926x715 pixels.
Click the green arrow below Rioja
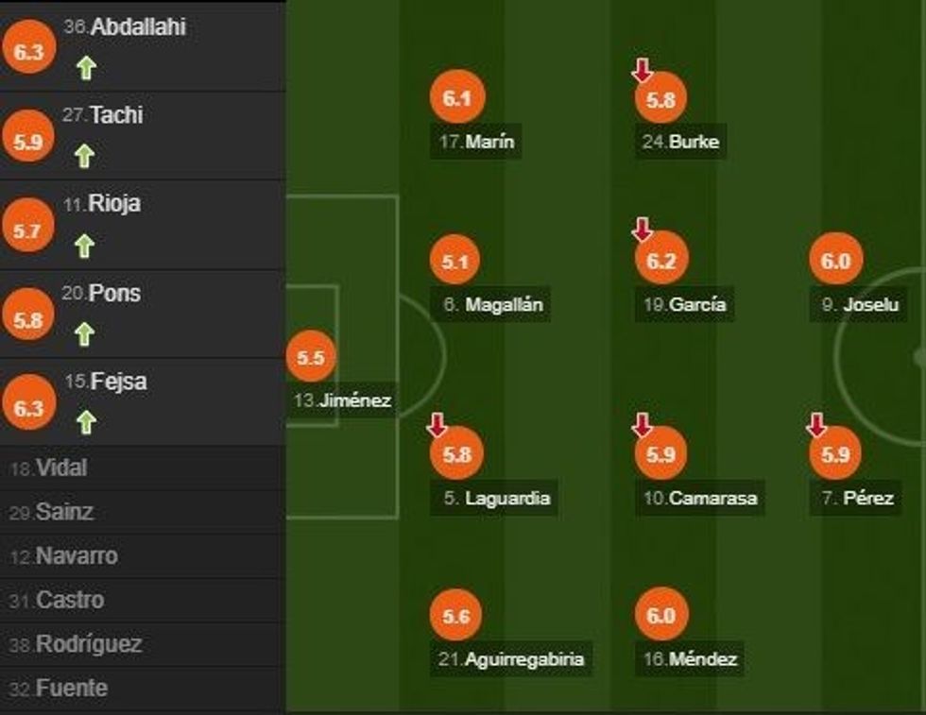click(85, 247)
